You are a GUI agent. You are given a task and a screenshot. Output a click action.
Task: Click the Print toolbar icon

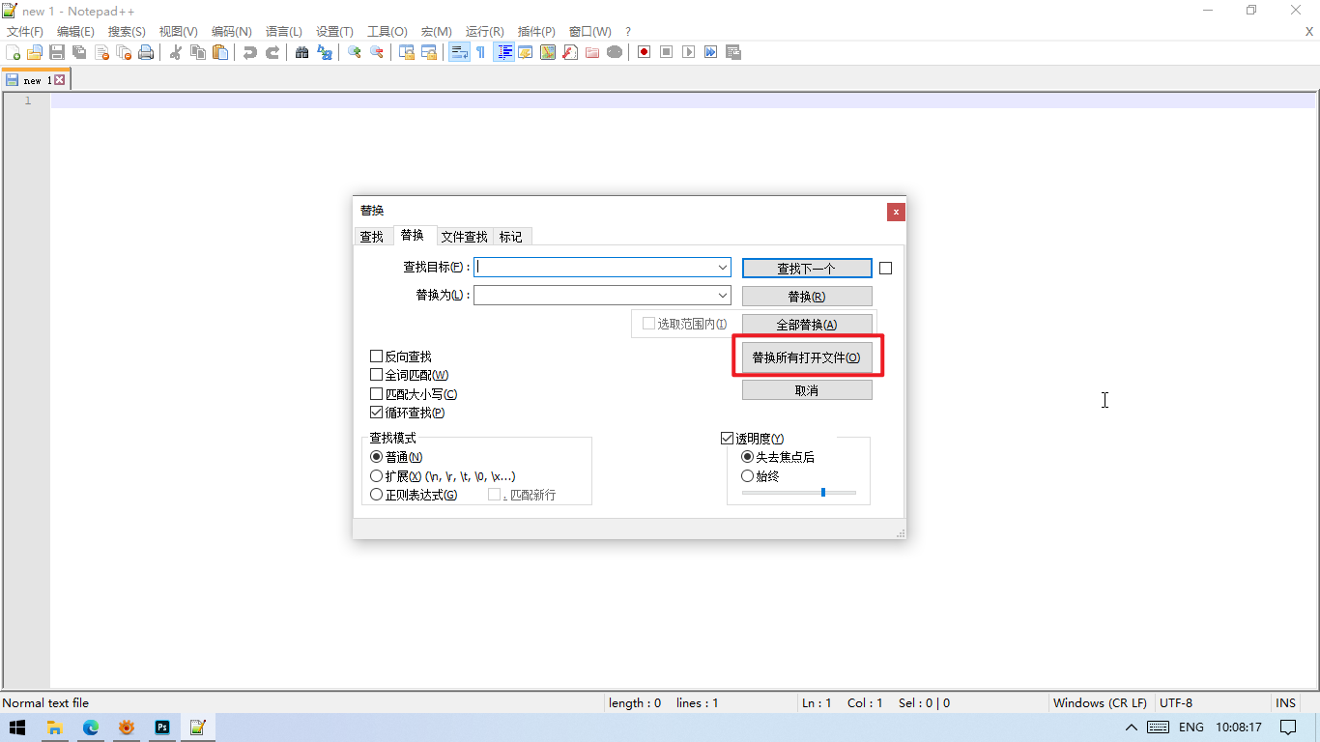coord(146,52)
